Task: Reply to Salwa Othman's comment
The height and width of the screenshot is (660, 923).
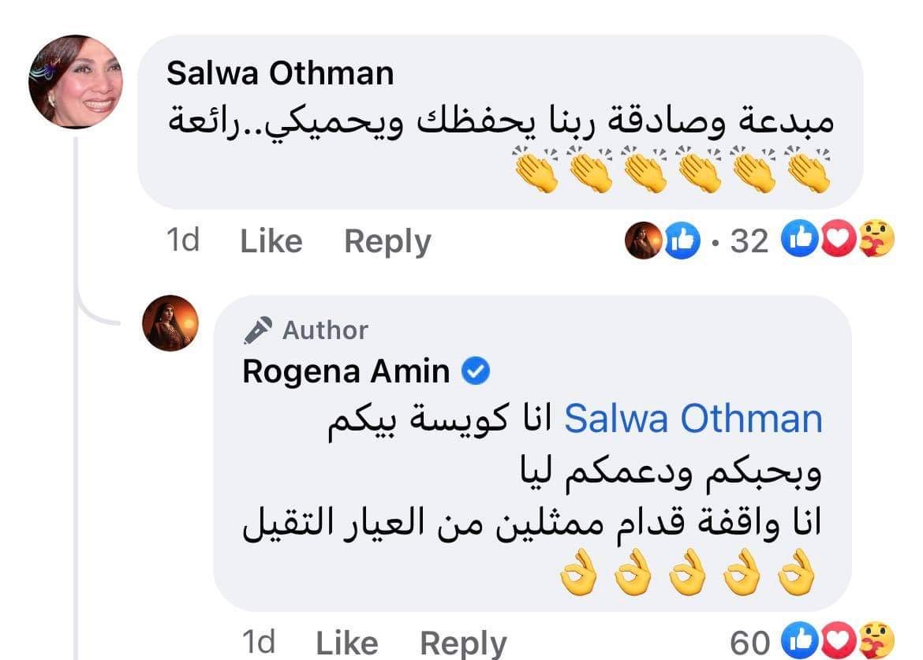Action: click(x=387, y=241)
